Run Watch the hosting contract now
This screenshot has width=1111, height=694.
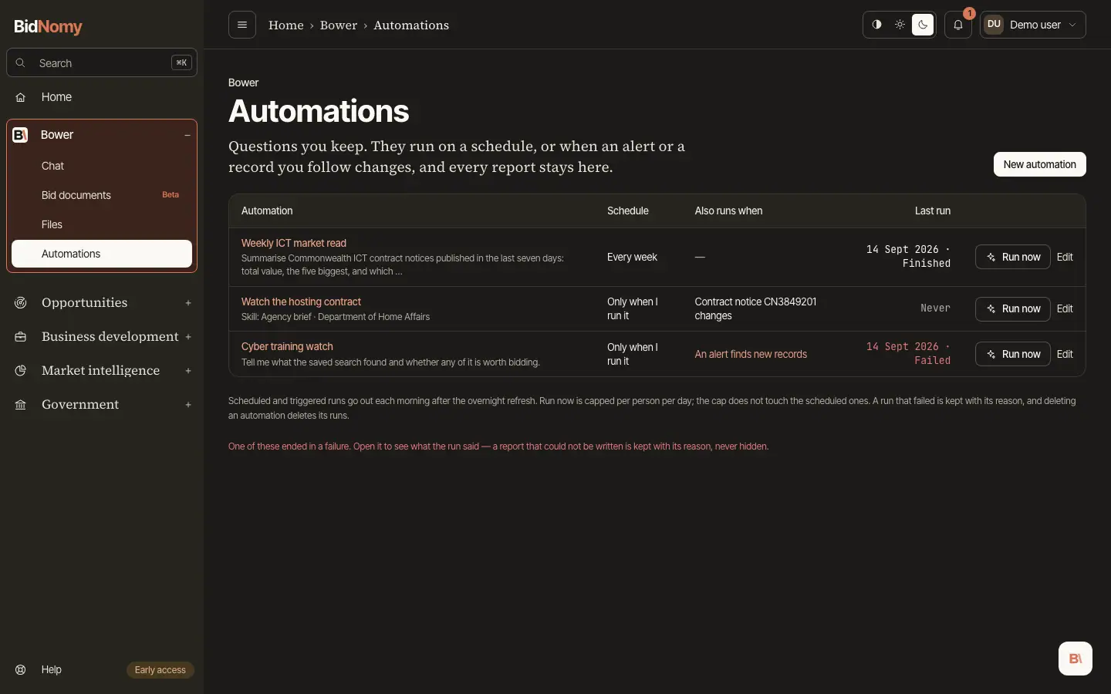[1013, 309]
